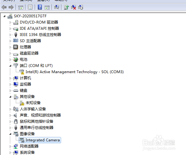Click the DVD/CD-ROM drive icon
Viewport: 186px width, 155px height.
[16, 22]
